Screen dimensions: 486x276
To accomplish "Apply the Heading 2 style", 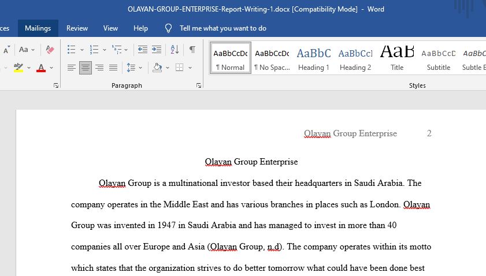I will coord(355,58).
